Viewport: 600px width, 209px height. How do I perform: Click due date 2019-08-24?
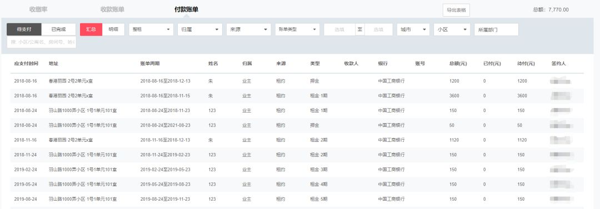click(26, 199)
